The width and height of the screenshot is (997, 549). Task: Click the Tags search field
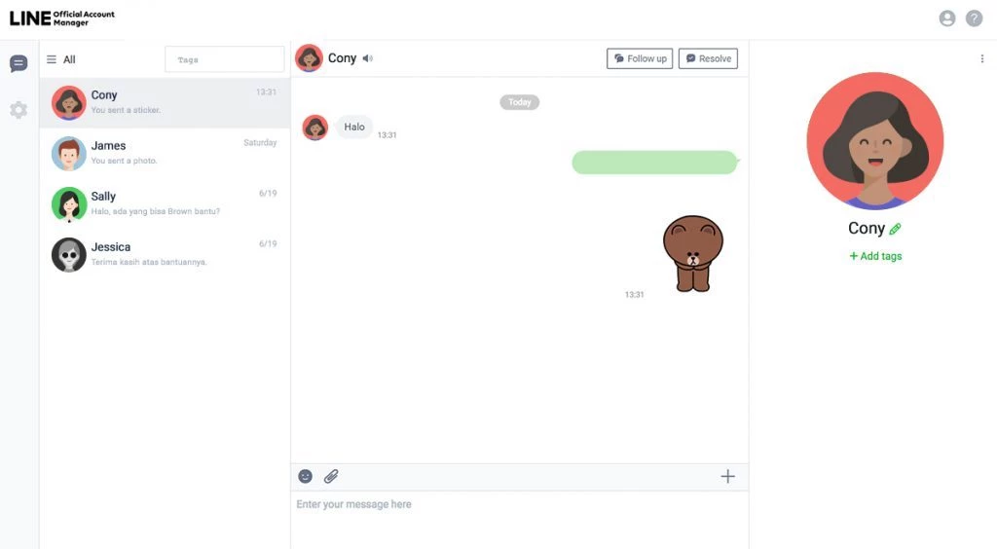pyautogui.click(x=225, y=59)
